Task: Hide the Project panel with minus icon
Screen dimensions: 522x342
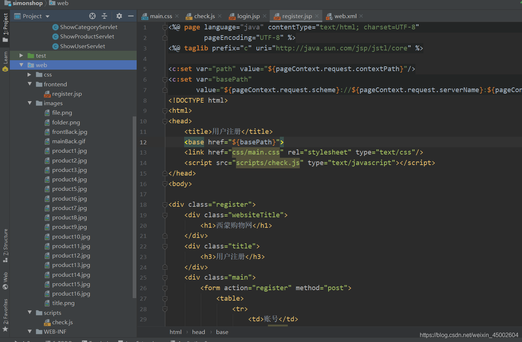Action: coord(131,16)
